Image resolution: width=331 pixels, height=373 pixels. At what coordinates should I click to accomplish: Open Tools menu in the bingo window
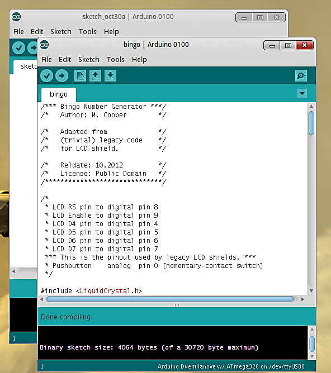116,60
